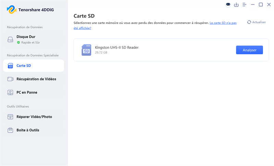Screen dimensions: 274x166
Task: Click the Outils Utilitaires section label
Action: coord(18,107)
